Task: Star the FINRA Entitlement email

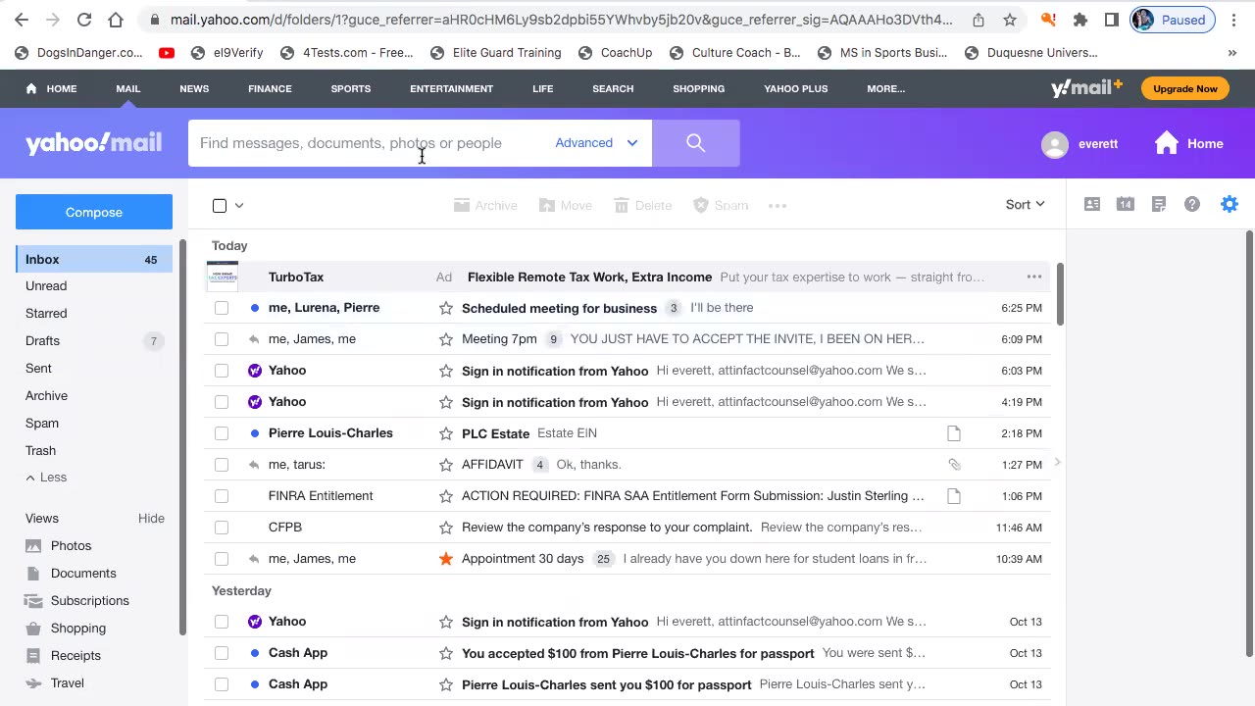Action: 446,496
